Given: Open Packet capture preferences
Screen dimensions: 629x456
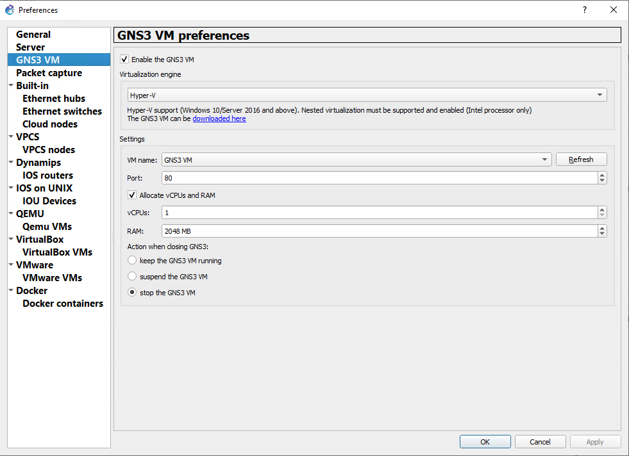Looking at the screenshot, I should click(x=49, y=73).
